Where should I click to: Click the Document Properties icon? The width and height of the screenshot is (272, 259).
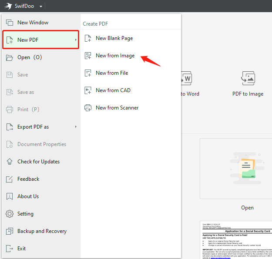[10, 144]
